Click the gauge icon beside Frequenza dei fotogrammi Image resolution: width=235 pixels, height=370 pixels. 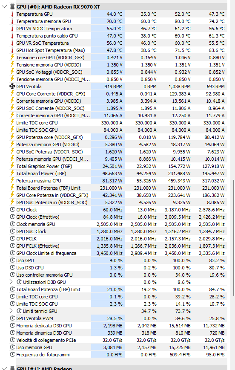pyautogui.click(x=12, y=355)
